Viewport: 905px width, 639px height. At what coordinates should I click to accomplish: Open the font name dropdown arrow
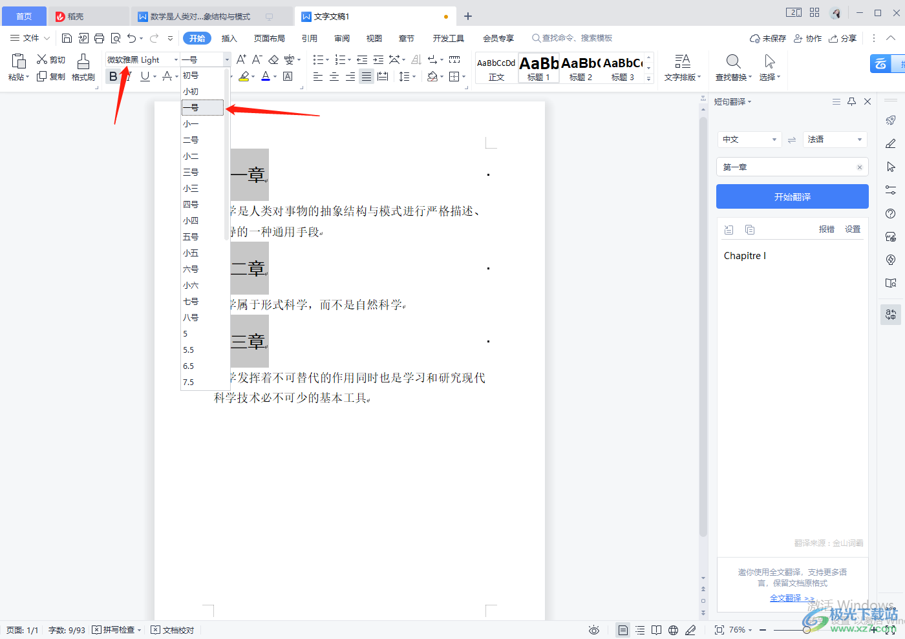(176, 59)
